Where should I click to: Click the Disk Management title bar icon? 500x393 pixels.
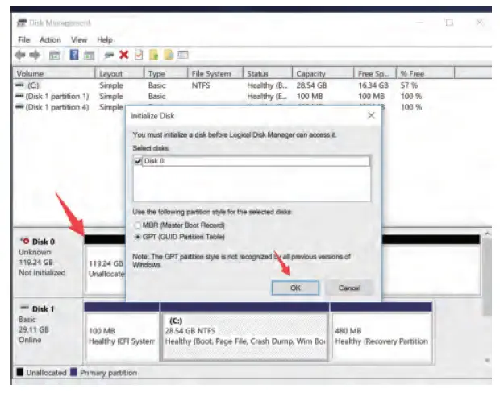pos(21,23)
